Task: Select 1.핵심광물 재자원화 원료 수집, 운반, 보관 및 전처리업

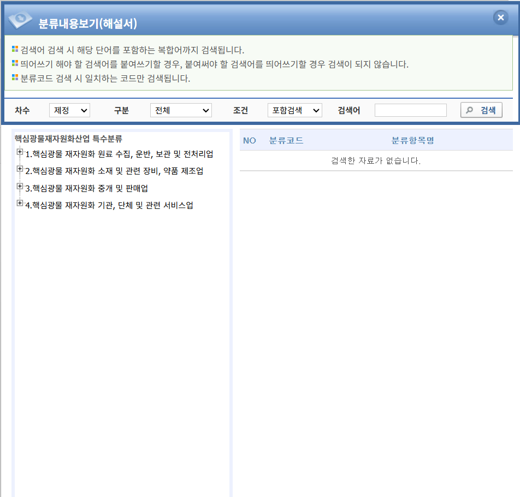Action: coord(119,154)
